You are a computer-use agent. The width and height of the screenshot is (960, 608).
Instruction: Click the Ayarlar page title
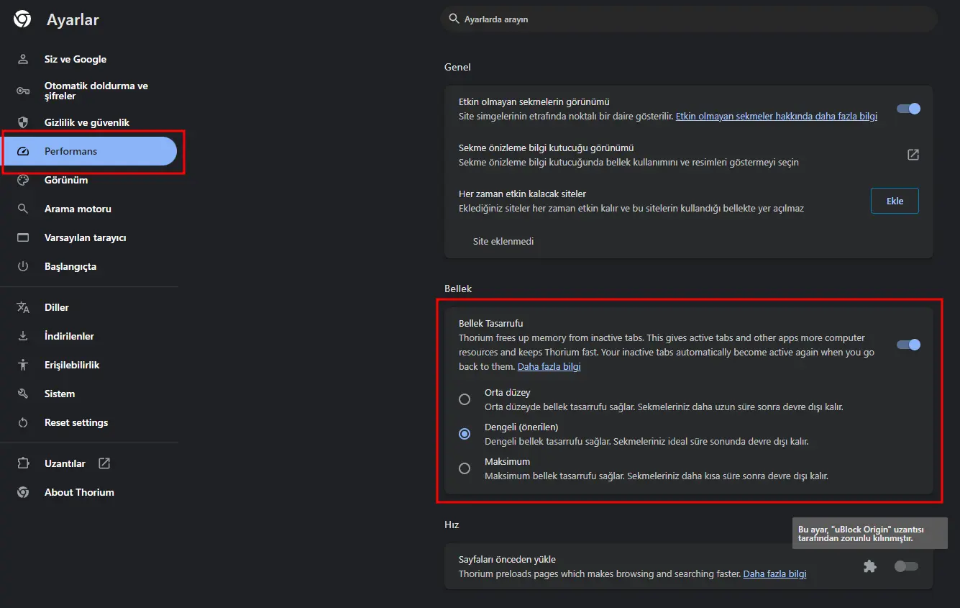coord(73,19)
